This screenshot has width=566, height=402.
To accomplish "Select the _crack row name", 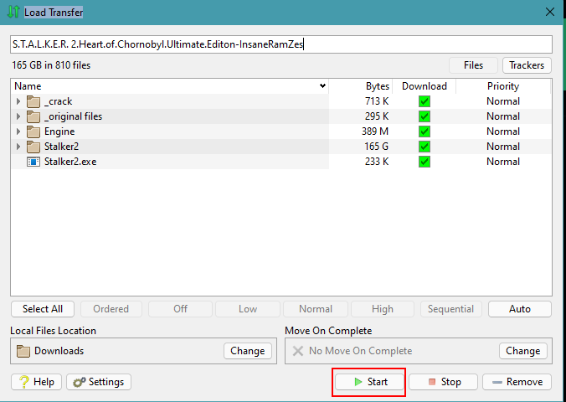I will point(58,101).
